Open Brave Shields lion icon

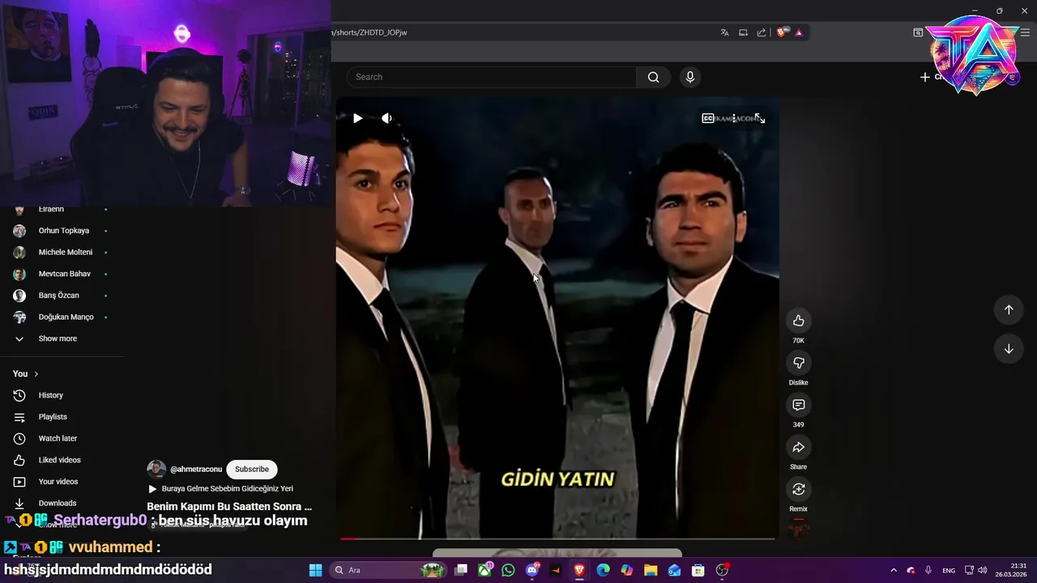tap(782, 32)
